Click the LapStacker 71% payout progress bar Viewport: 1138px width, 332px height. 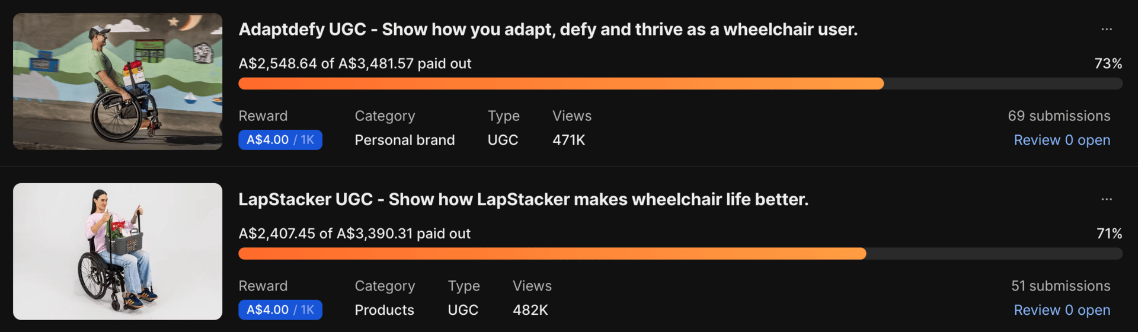(x=680, y=254)
